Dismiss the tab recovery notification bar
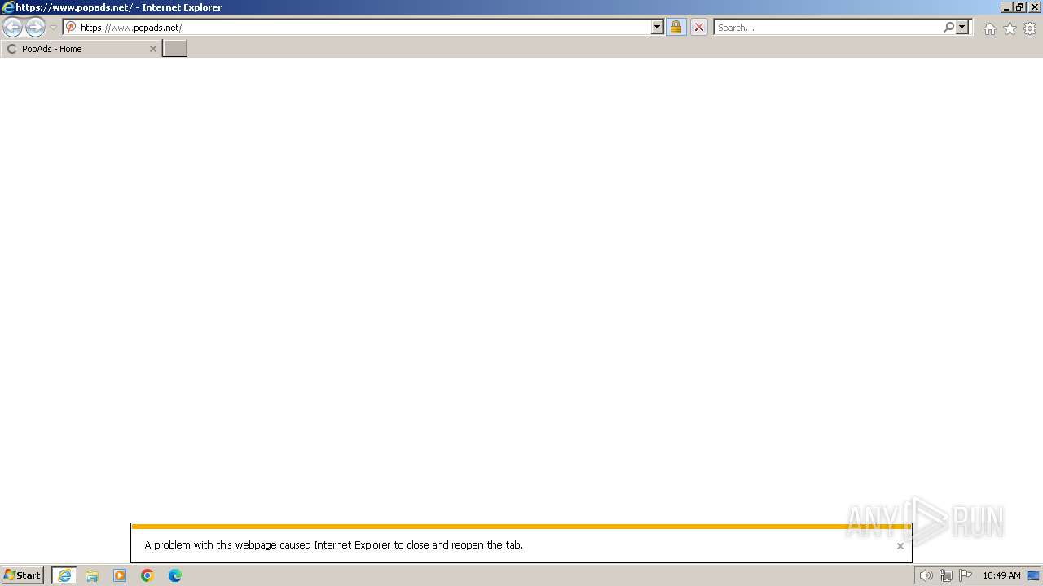 900,546
